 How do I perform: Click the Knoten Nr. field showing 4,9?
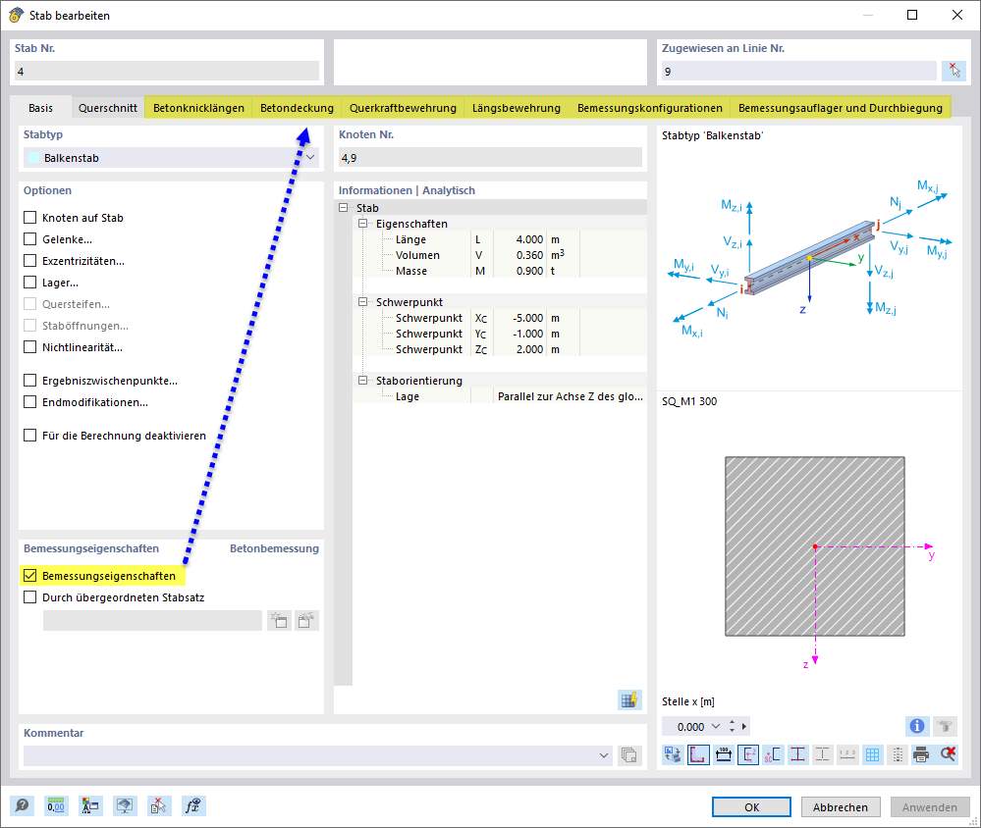[491, 158]
